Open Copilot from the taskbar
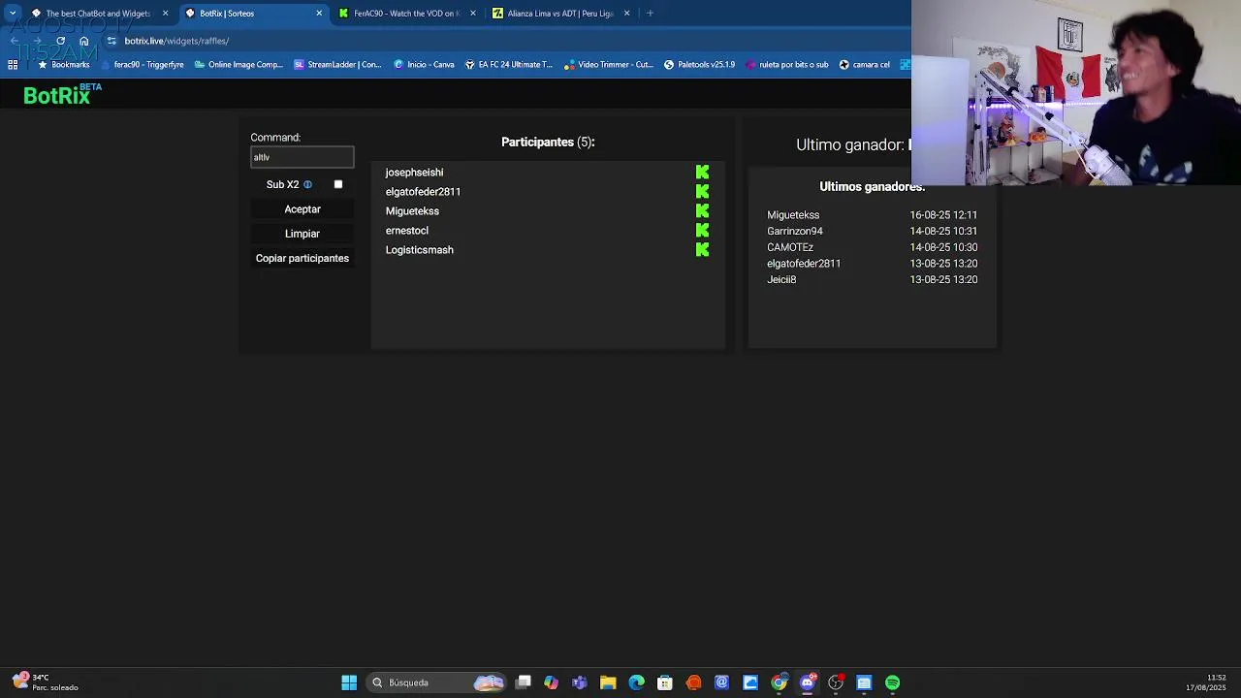 [x=551, y=682]
